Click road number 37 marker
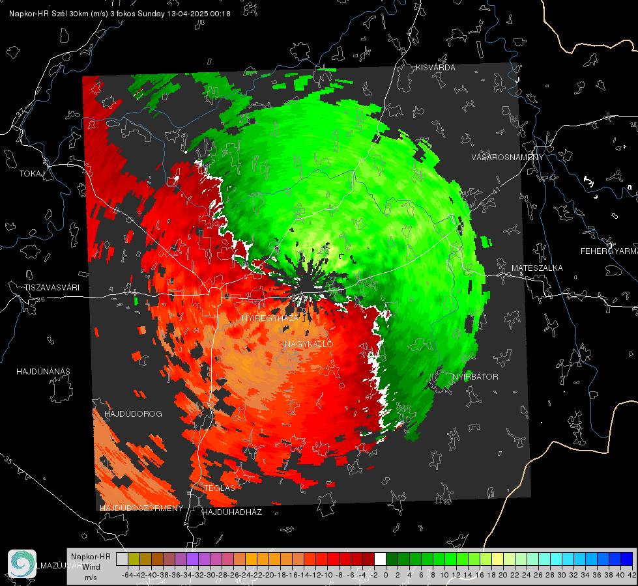Screen dimensions: 638x586 20,111
